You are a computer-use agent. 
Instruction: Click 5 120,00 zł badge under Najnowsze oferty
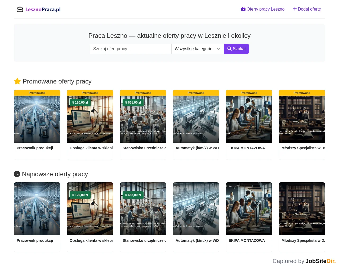(80, 195)
